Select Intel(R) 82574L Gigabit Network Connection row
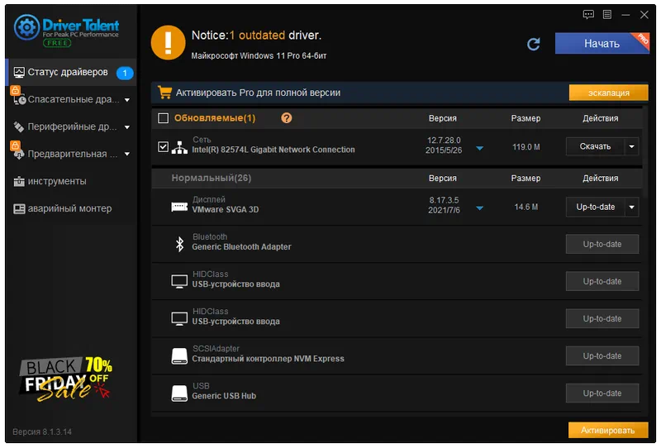The width and height of the screenshot is (661, 448). pyautogui.click(x=397, y=147)
